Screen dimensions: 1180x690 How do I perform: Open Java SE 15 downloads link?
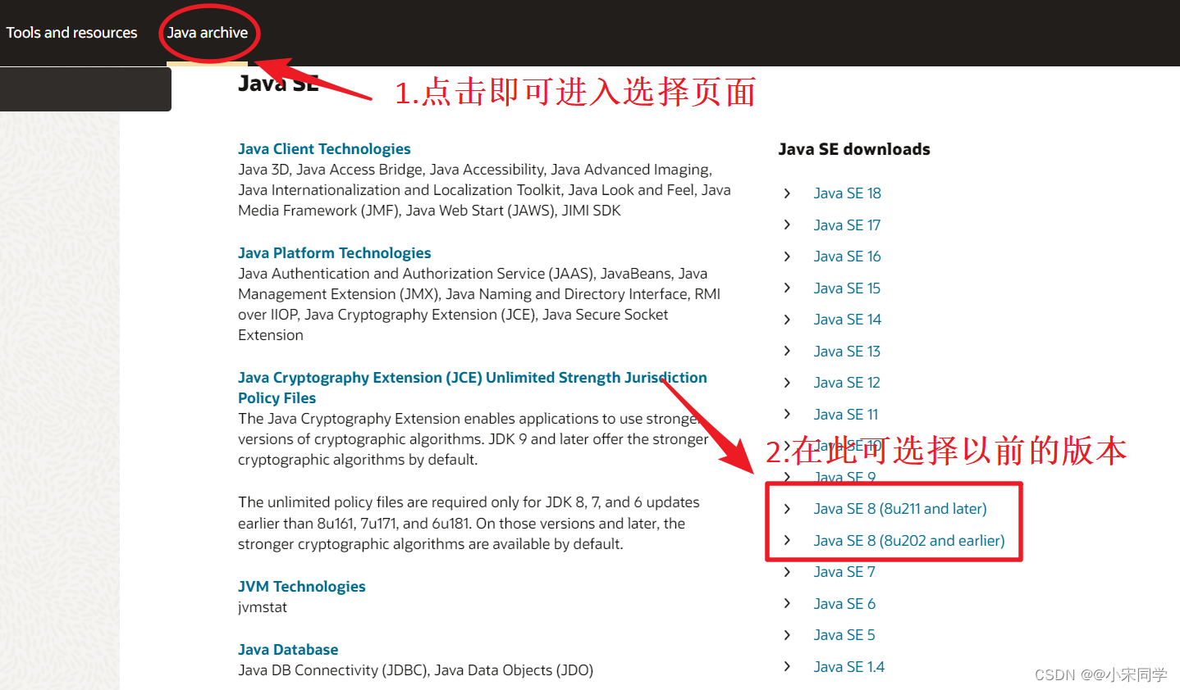(847, 288)
